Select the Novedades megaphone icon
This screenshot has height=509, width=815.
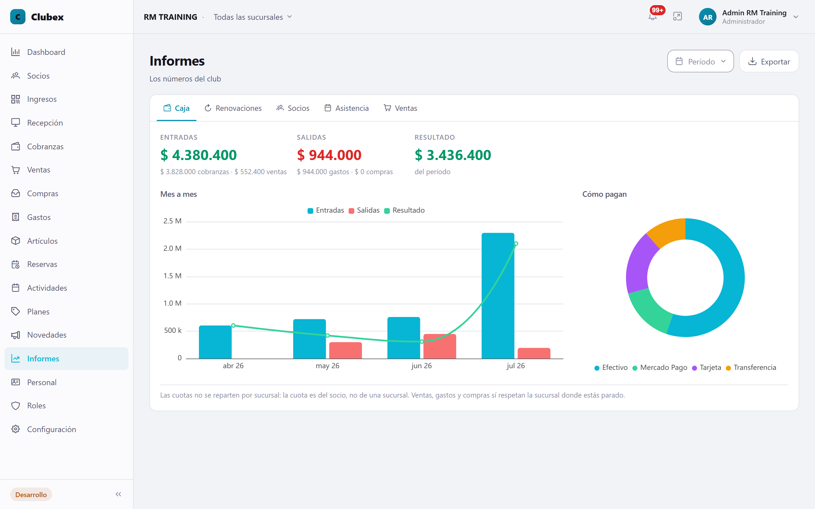tap(16, 335)
